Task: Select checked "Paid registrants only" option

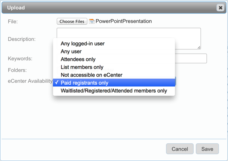Action: 84,83
